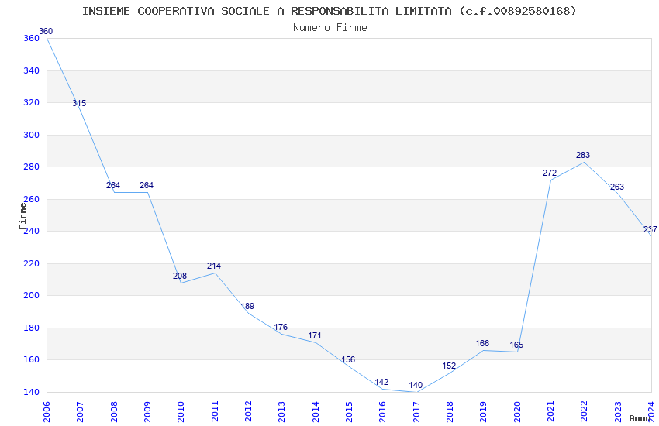Select the y-axis tick 260
Screen dimensions: 659x426
32,199
